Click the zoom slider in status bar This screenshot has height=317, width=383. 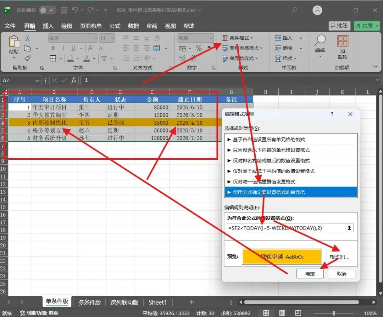(333, 313)
